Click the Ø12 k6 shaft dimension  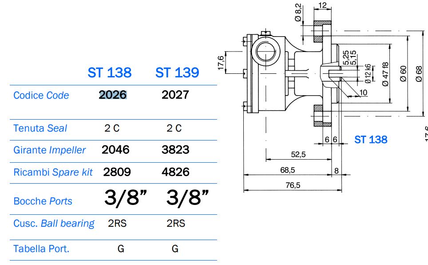tap(368, 73)
